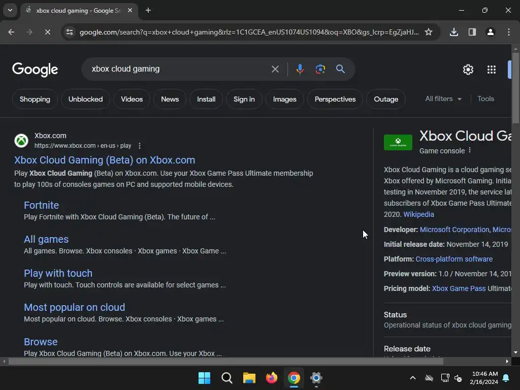
Task: Click the forward navigation arrow
Action: (29, 32)
